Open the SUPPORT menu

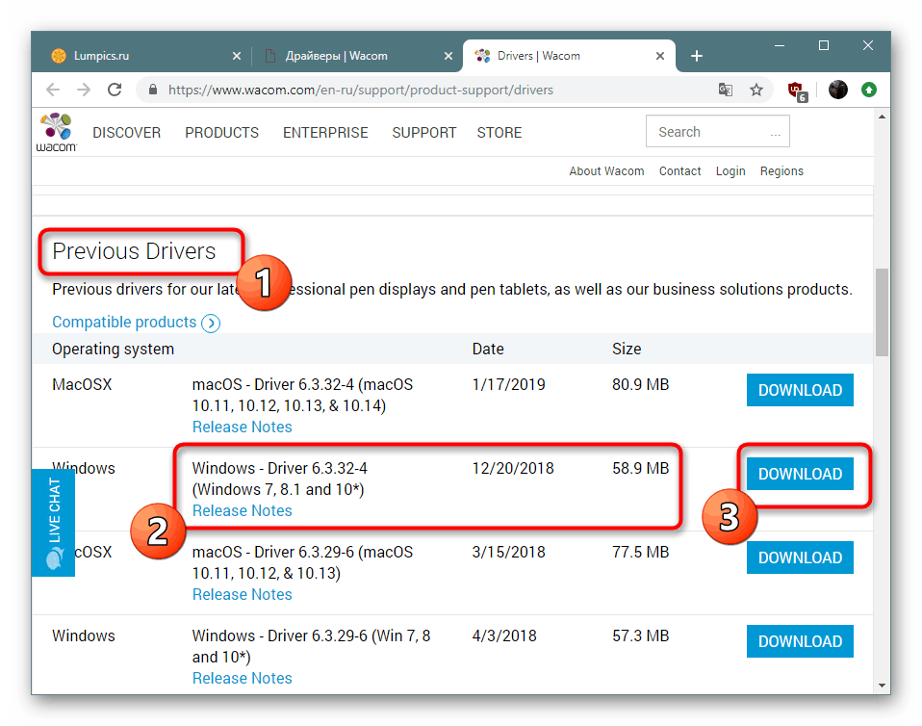[x=424, y=132]
